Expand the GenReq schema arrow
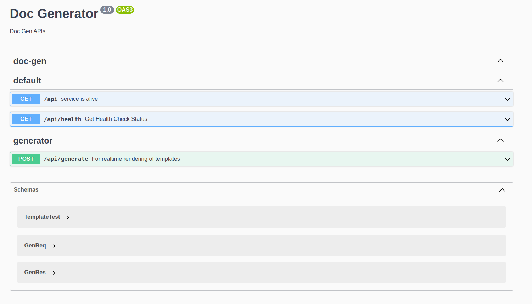Viewport: 532px width, 304px height. tap(54, 246)
